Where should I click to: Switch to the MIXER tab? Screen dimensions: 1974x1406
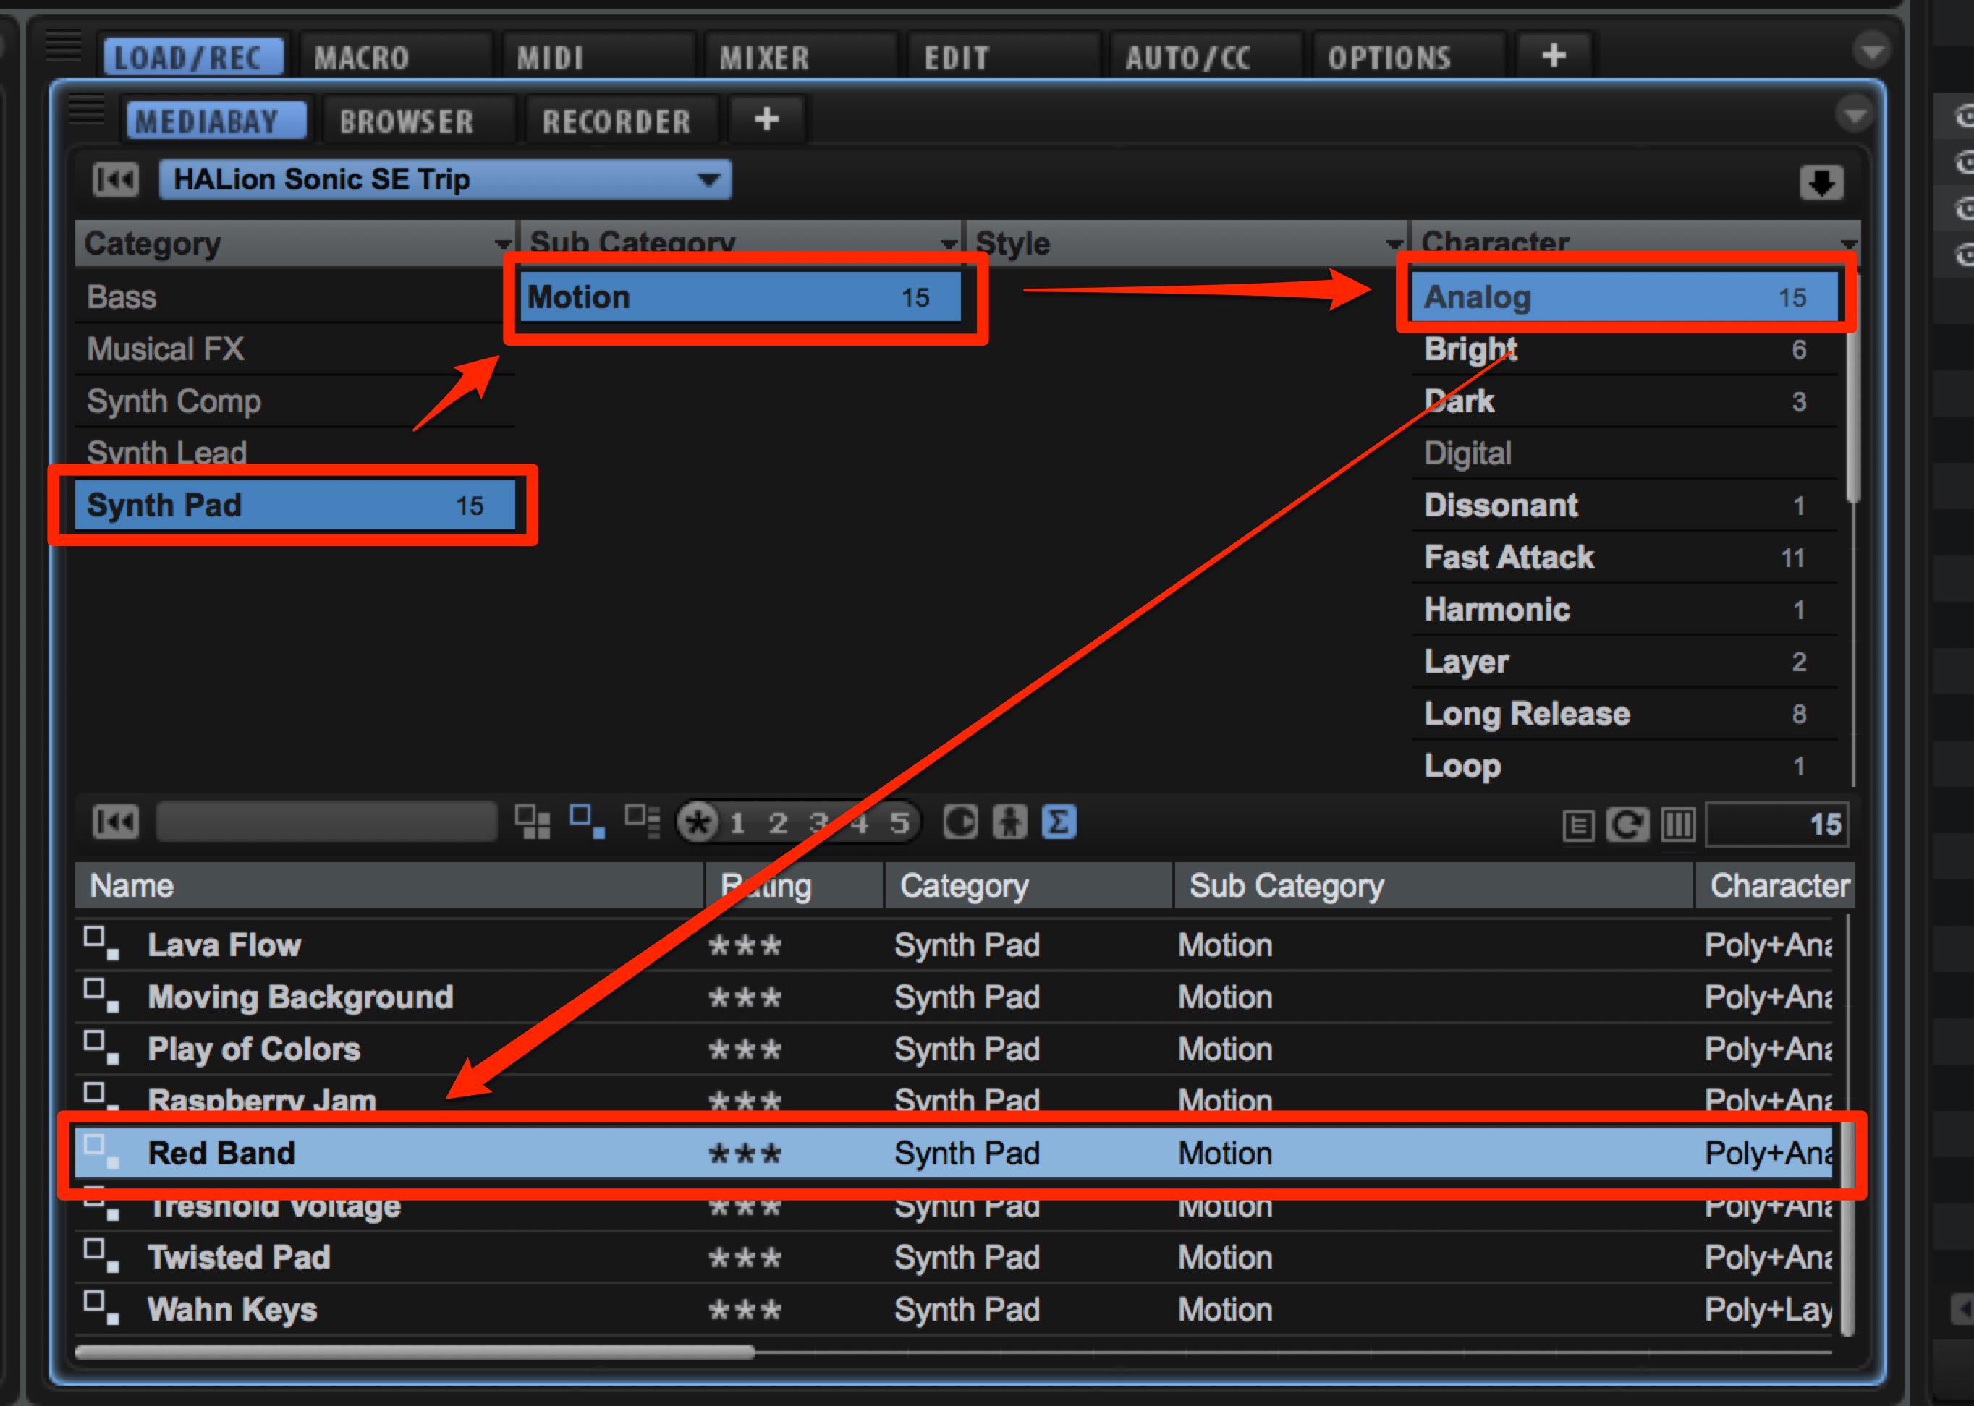pos(800,57)
